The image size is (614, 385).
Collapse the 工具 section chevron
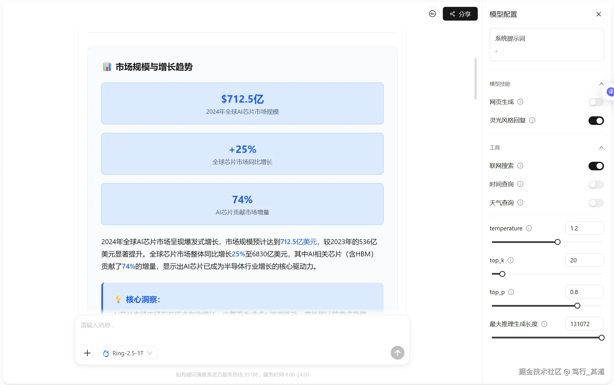click(x=601, y=148)
